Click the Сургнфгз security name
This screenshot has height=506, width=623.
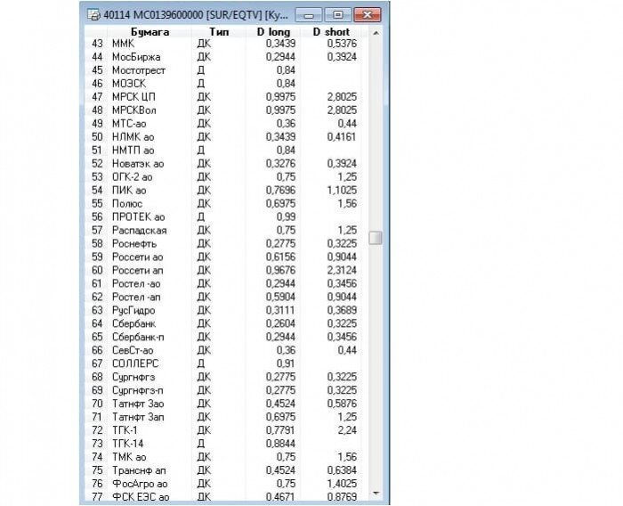point(133,377)
